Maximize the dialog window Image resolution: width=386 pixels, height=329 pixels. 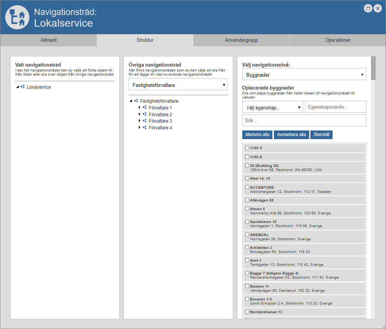tap(368, 8)
